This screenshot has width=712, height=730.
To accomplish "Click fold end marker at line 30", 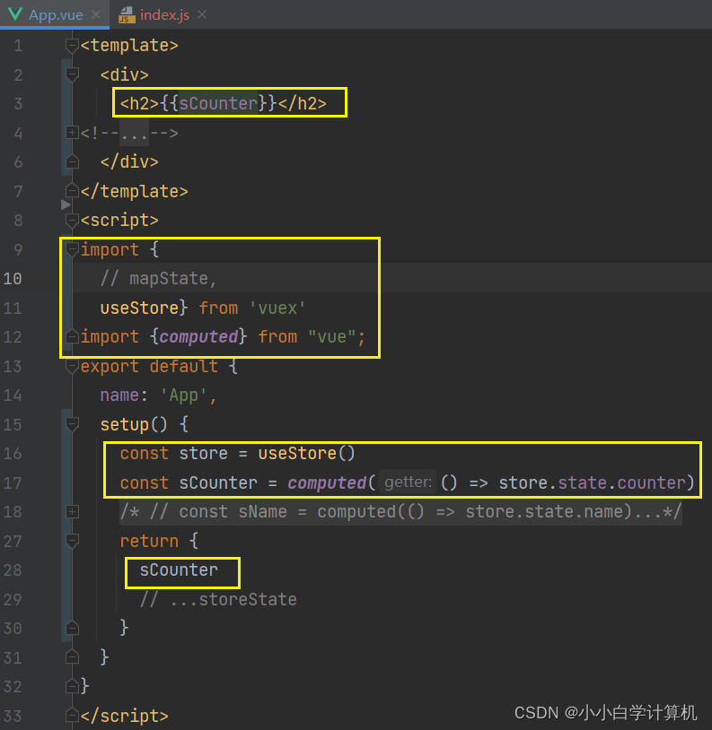I will [x=72, y=628].
